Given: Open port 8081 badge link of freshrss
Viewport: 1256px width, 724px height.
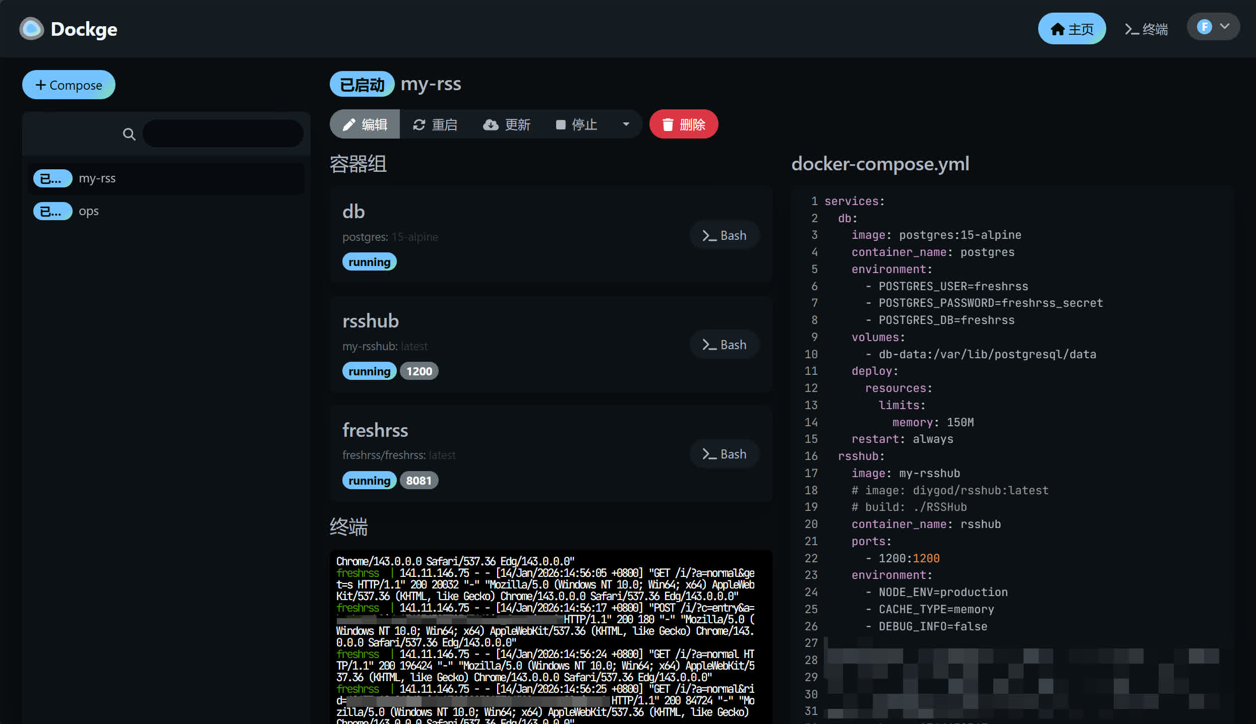Looking at the screenshot, I should point(418,481).
